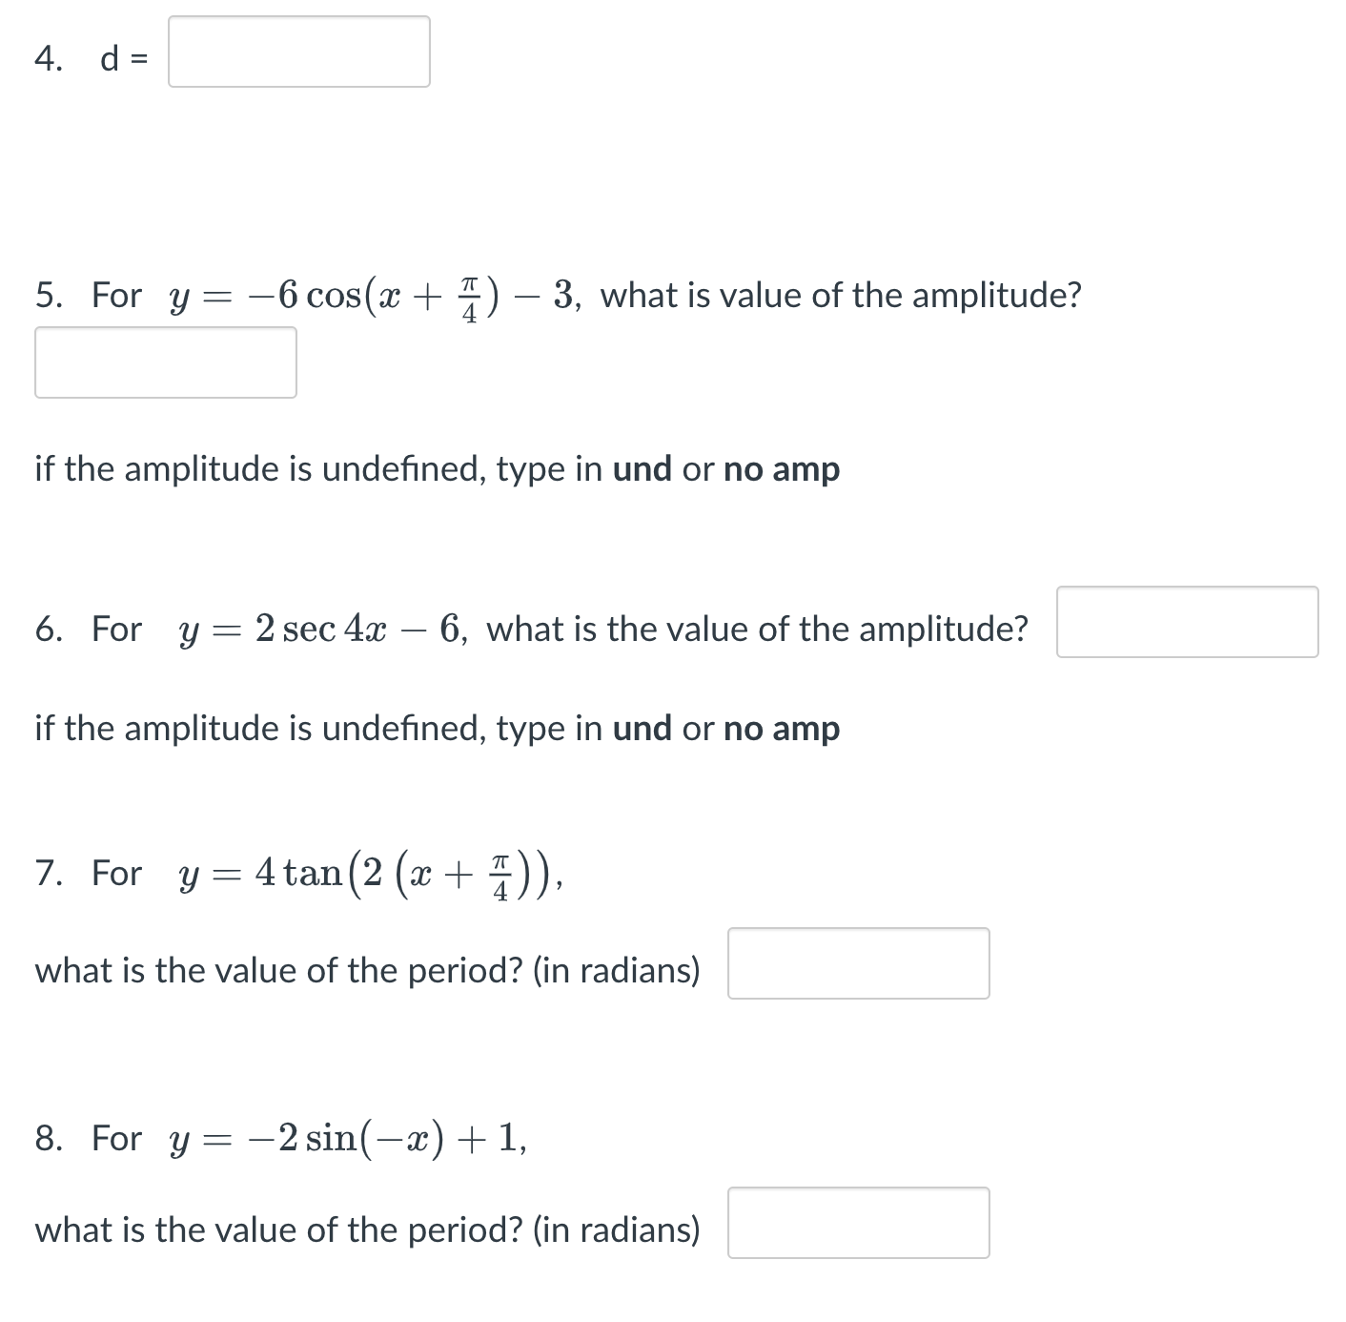Select the bold text und in question 5
The height and width of the screenshot is (1322, 1346).
click(x=641, y=469)
